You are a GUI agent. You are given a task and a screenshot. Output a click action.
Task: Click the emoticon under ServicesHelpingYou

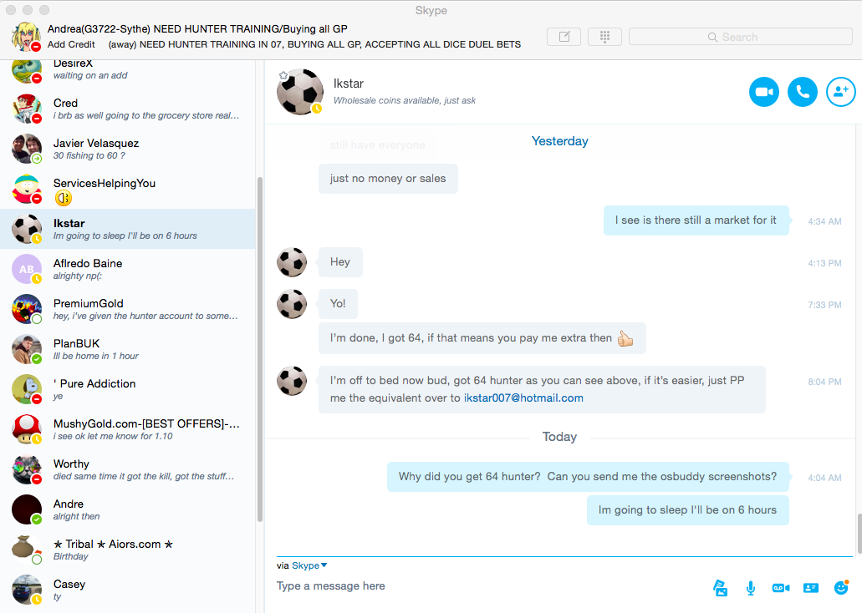64,198
